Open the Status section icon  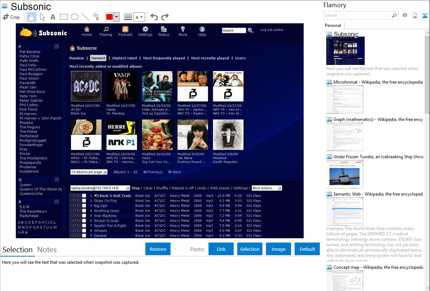[163, 31]
